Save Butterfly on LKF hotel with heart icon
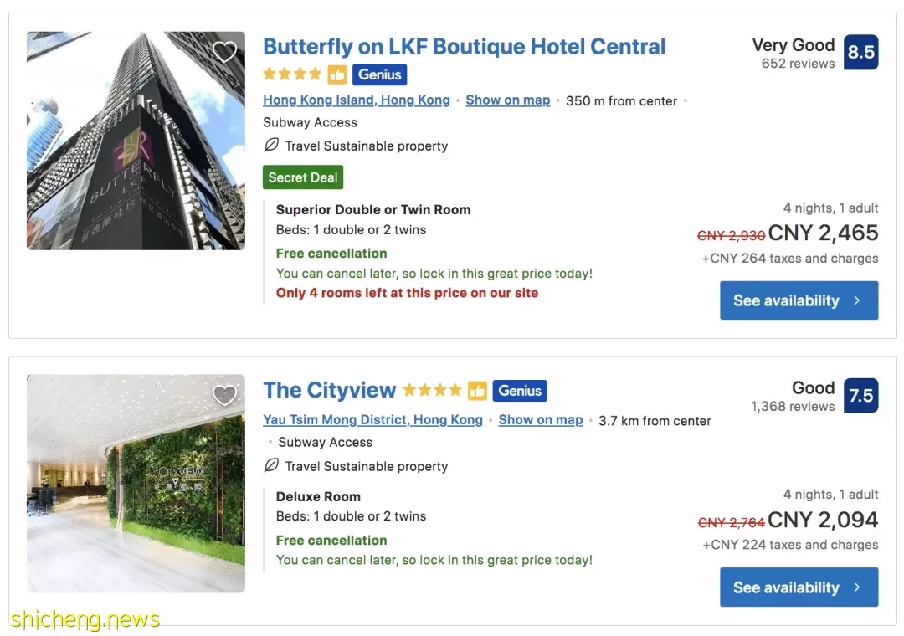Screen dimensions: 904x636 point(224,52)
